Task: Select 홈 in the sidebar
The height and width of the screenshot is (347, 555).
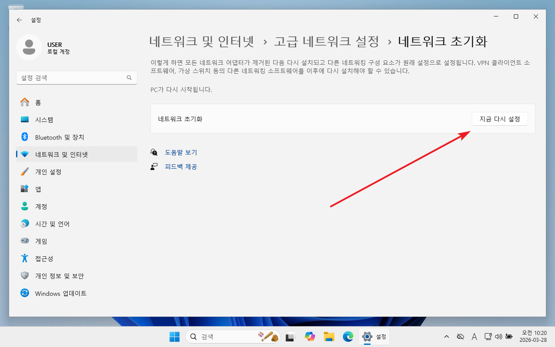Action: click(38, 102)
